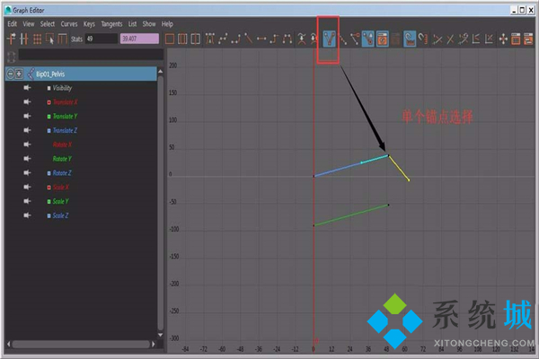Apply Plateau tangents
539x359 pixels.
(287, 39)
